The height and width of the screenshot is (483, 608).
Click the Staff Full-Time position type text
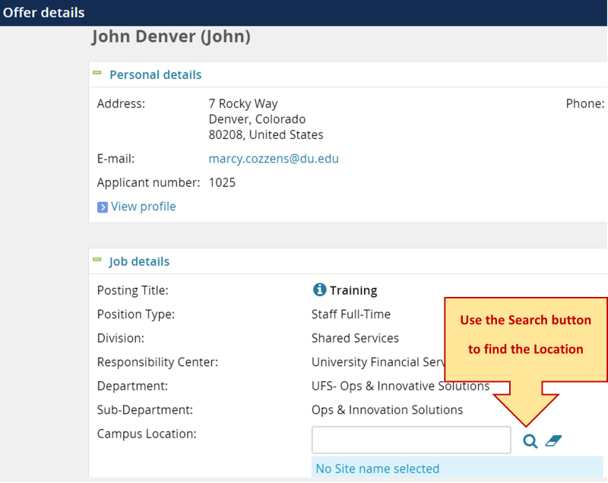click(x=350, y=314)
